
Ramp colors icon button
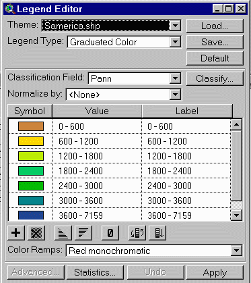pos(157,233)
